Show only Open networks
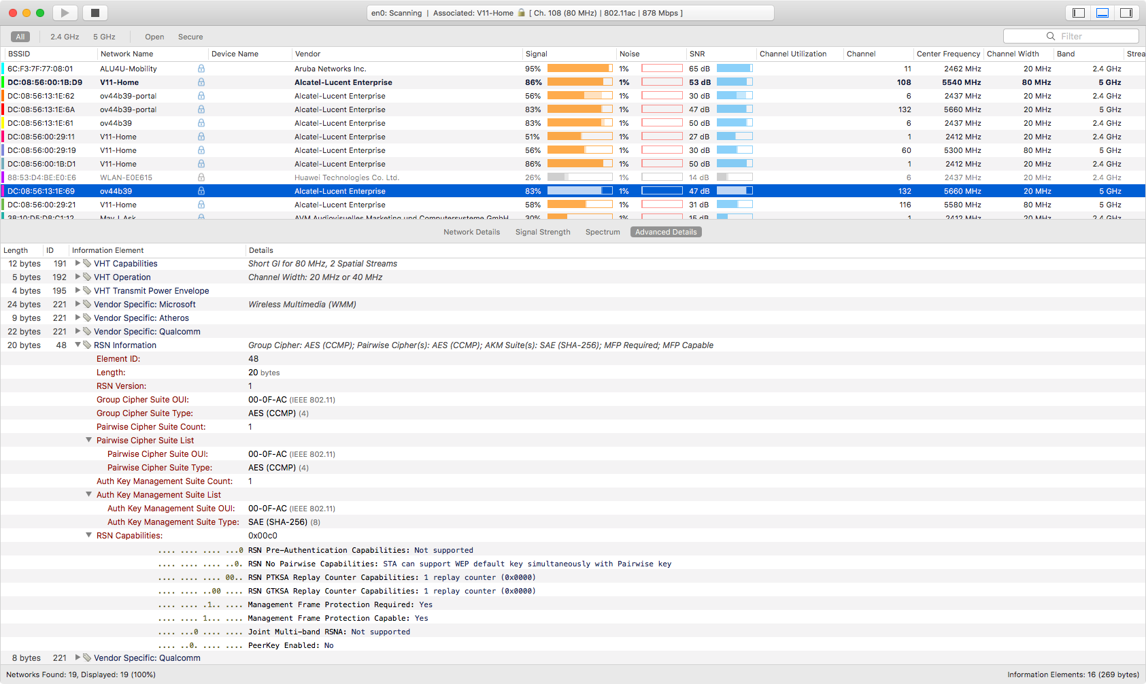 (154, 37)
